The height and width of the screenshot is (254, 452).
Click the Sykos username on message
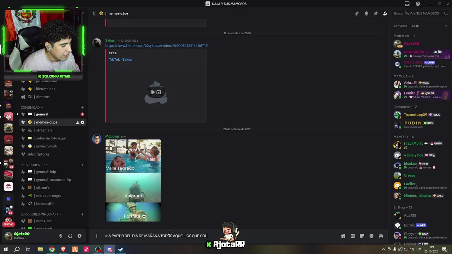coord(110,41)
